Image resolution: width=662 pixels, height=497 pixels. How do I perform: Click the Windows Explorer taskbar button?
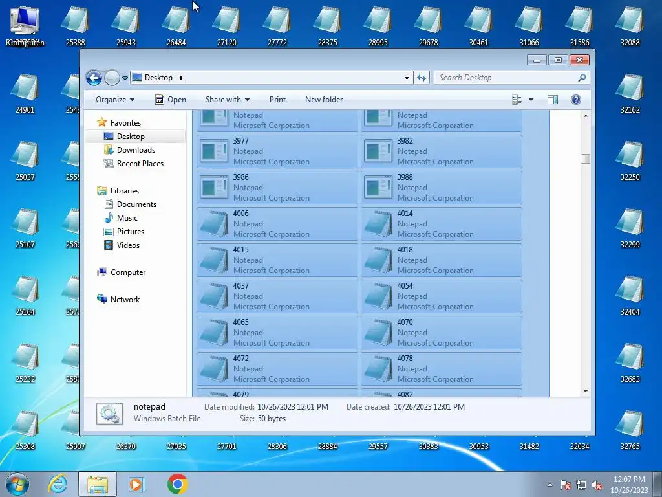(x=98, y=484)
